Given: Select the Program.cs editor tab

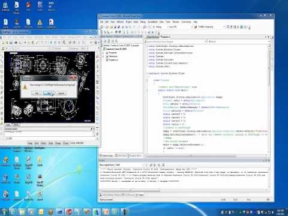Looking at the screenshot, I should (166, 37).
